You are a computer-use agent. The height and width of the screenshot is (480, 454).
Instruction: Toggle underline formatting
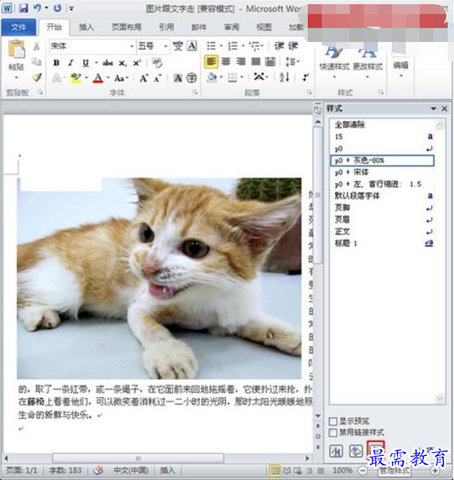[85, 63]
